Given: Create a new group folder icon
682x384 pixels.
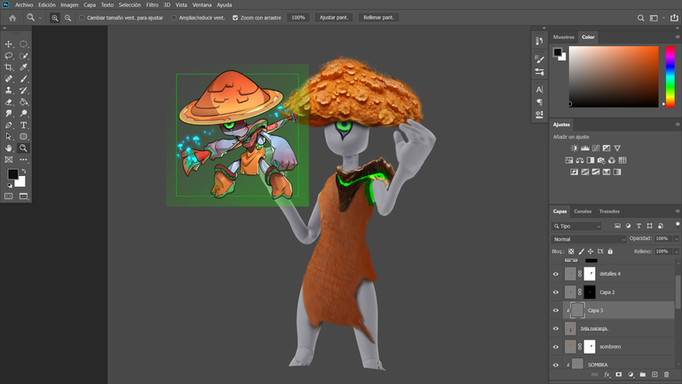Looking at the screenshot, I should click(x=642, y=374).
